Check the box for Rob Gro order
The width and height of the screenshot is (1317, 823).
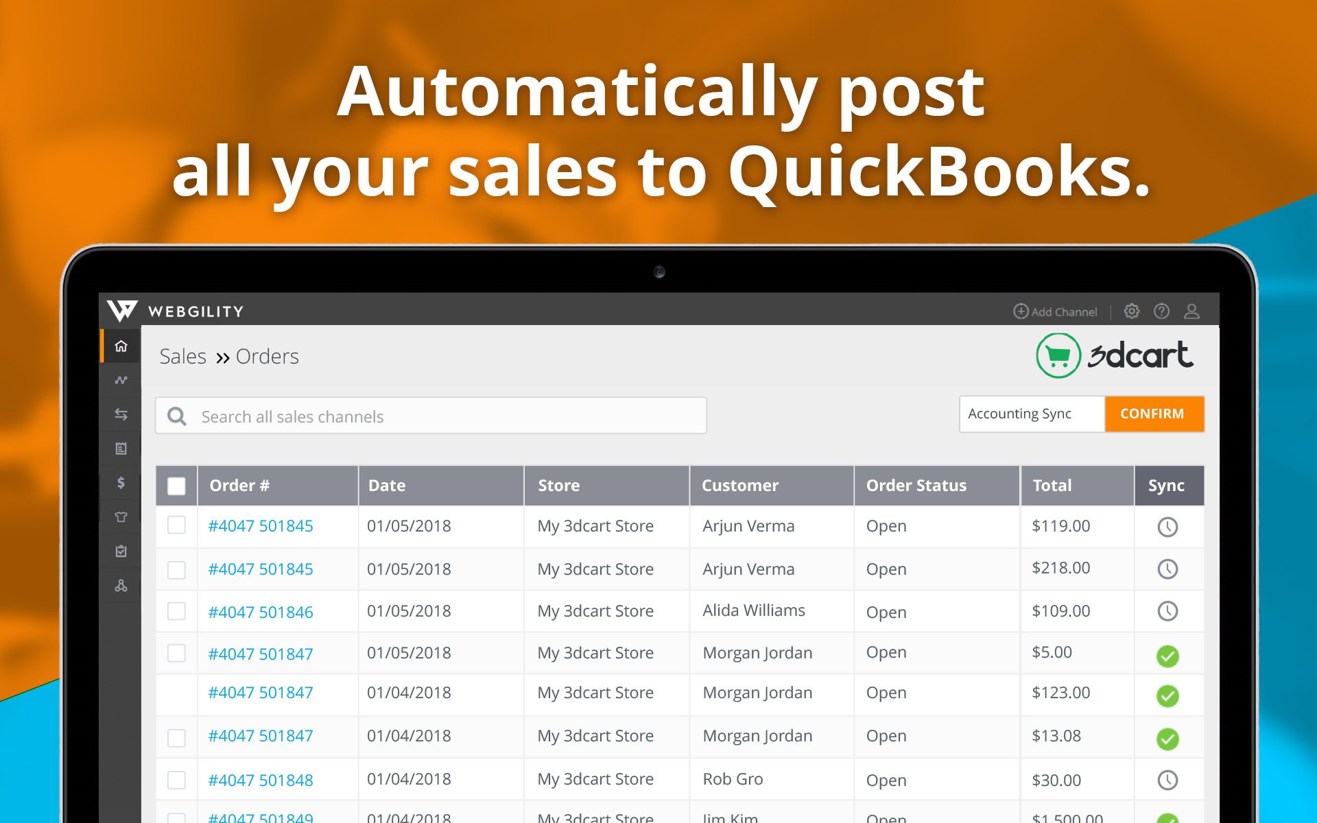176,780
